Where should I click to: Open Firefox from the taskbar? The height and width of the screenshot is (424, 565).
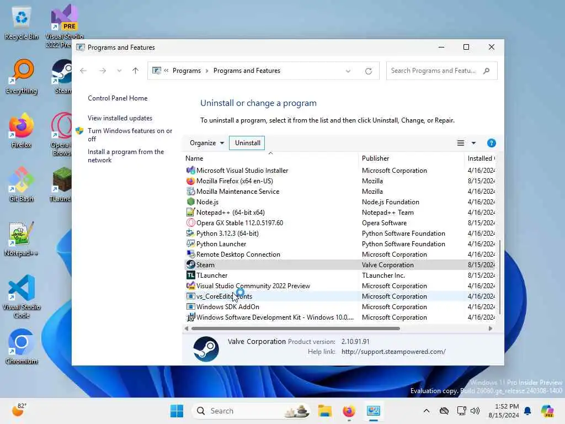[349, 411]
